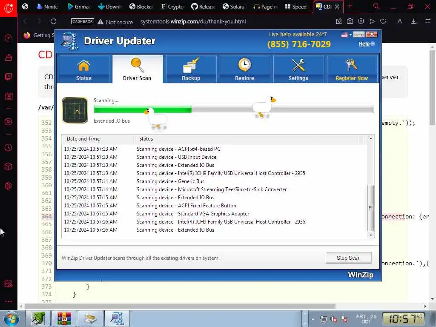Viewport: 436px width, 327px height.
Task: Switch to the Crypto browser tab
Action: pyautogui.click(x=172, y=6)
